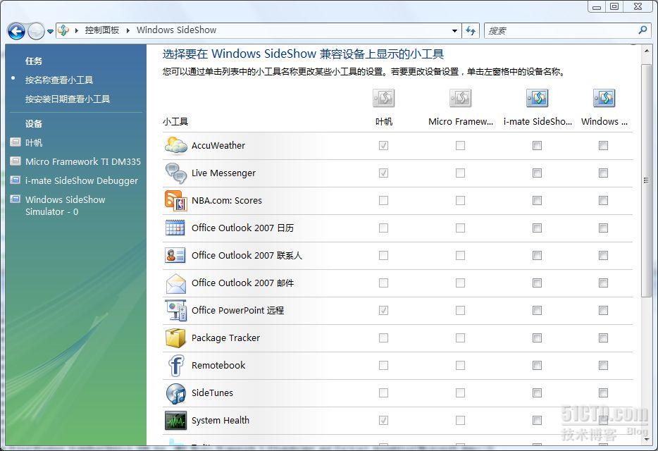Click the Package Tracker box icon
The image size is (658, 451).
175,338
